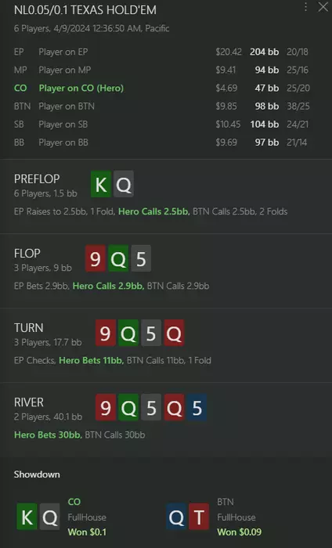
Task: Open the three-dot options menu
Action: [x=306, y=7]
